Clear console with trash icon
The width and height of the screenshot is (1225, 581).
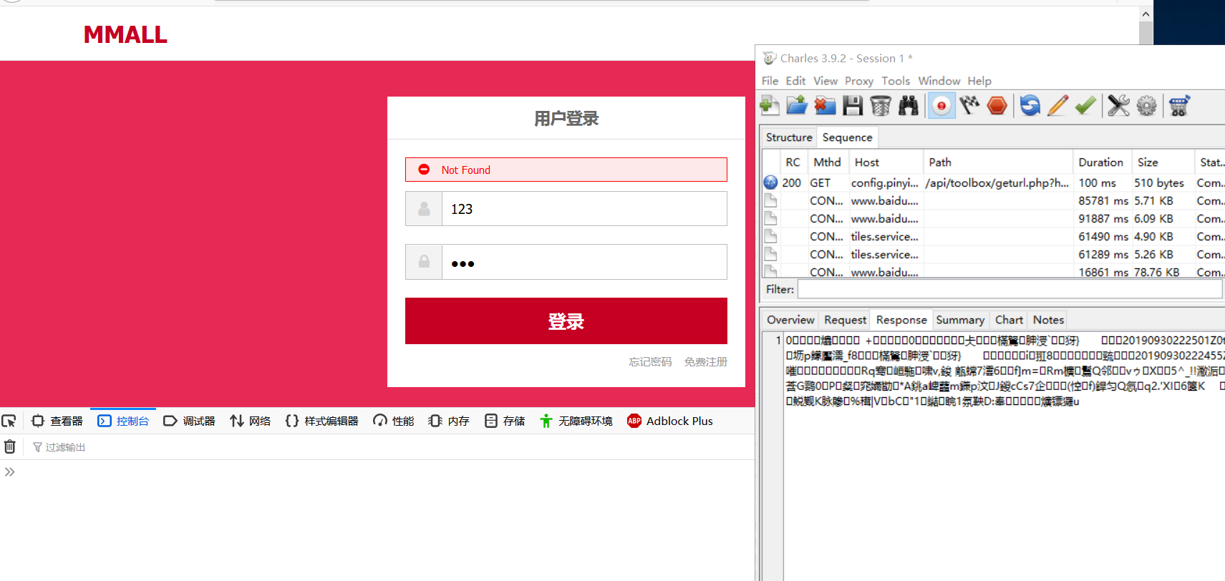point(10,447)
